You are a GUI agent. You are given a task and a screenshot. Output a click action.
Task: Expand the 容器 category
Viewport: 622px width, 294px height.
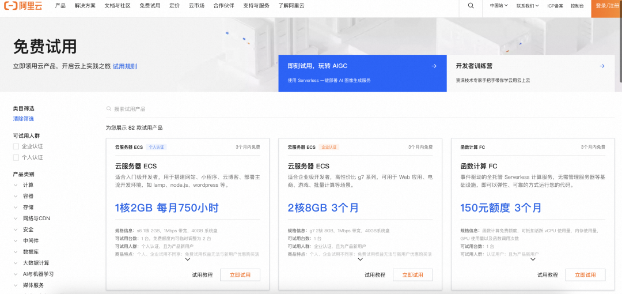tap(16, 196)
